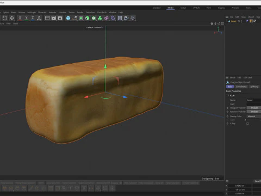Click the Render View clapperboard icon
The width and height of the screenshot is (261, 196).
pyautogui.click(x=47, y=18)
